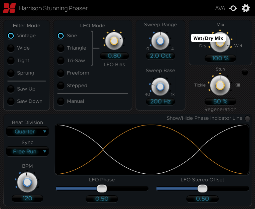Image resolution: width=255 pixels, height=209 pixels.
Task: Select Manual LFO mode
Action: (x=61, y=101)
